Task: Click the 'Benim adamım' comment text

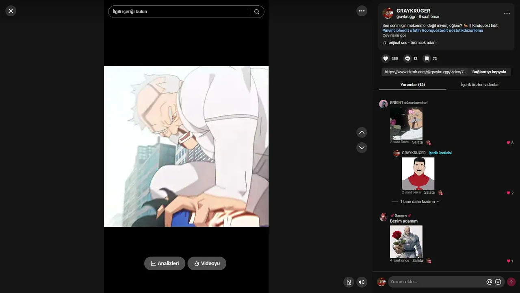Action: (404, 221)
